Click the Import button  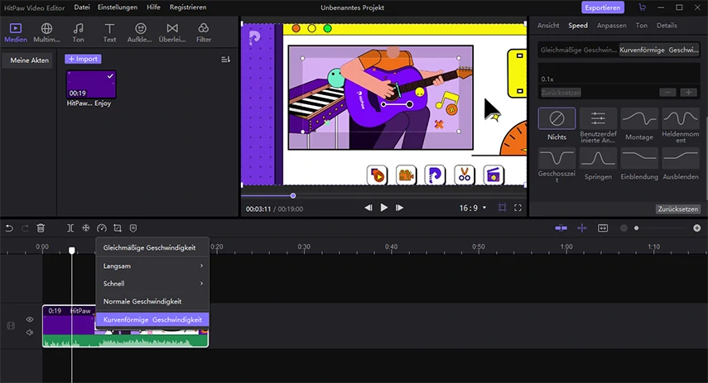pos(83,59)
